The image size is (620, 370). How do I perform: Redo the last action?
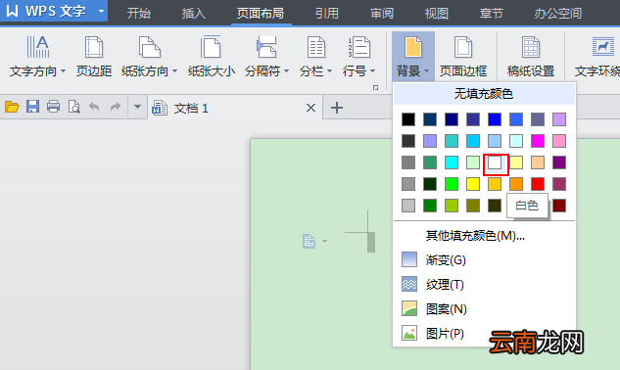coord(116,107)
